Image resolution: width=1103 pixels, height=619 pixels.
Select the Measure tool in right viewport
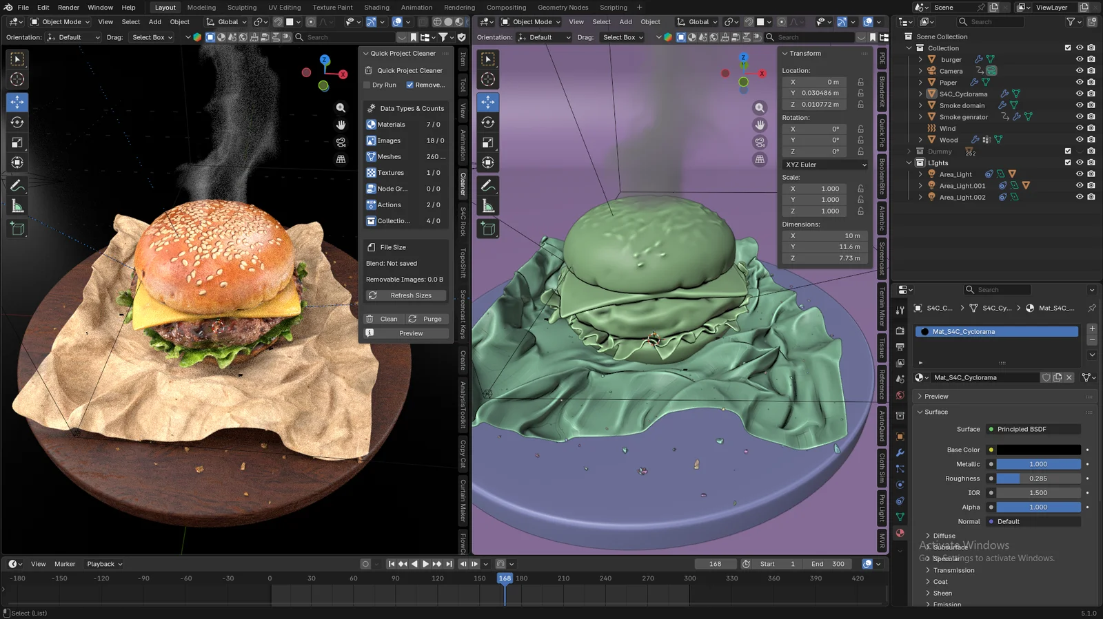(488, 207)
